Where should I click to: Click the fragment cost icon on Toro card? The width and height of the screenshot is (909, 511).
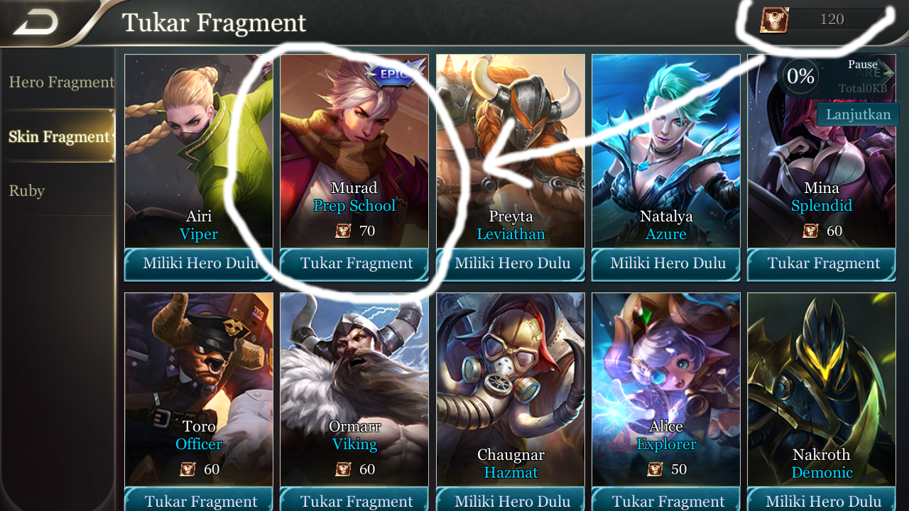pyautogui.click(x=188, y=469)
